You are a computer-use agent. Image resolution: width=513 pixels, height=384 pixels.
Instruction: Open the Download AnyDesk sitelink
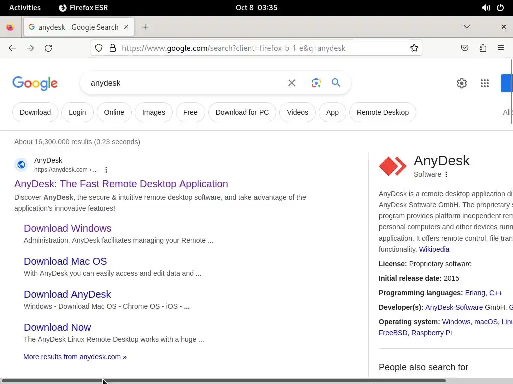click(x=67, y=294)
